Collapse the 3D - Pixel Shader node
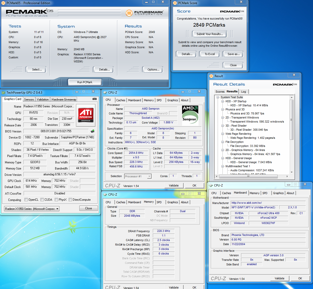313x289 pixels. pyautogui.click(x=223, y=126)
